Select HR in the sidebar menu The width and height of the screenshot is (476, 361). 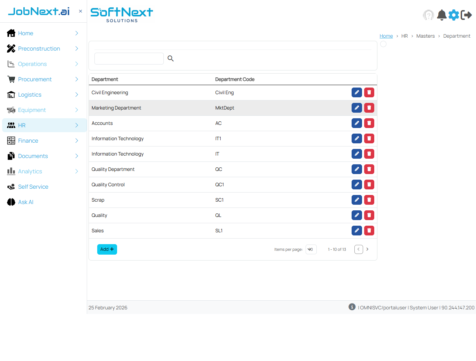pos(22,125)
